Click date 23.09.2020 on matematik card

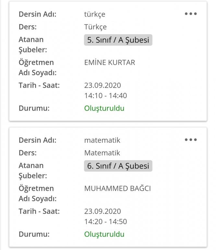pyautogui.click(x=102, y=211)
